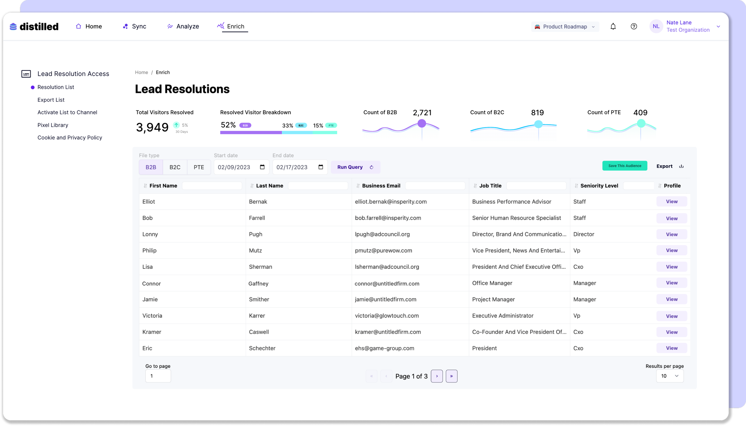Click the Export download icon

(x=681, y=166)
